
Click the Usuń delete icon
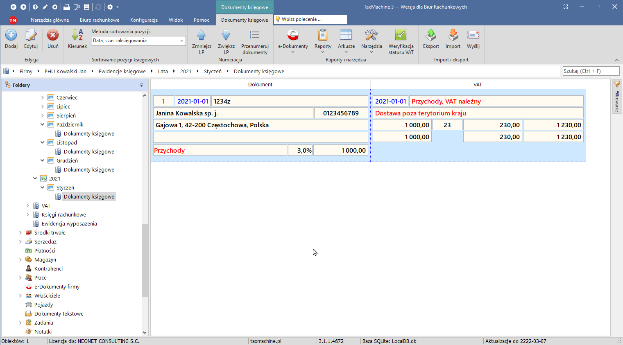[x=53, y=36]
